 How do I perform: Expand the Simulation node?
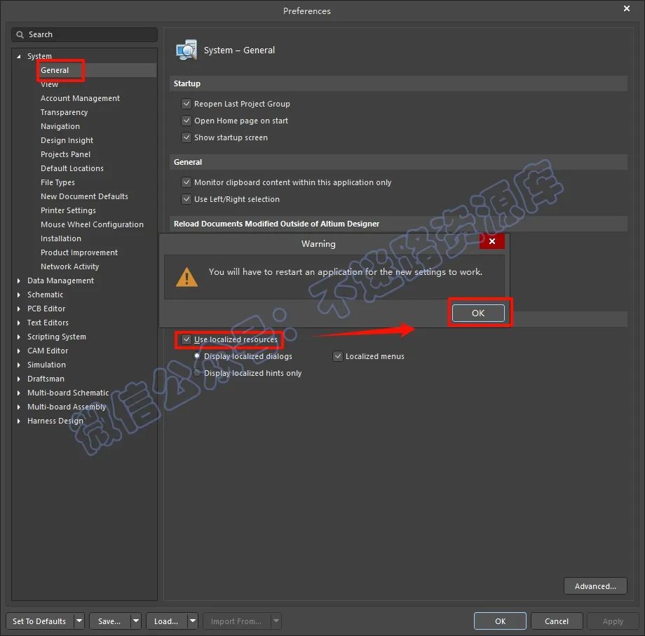click(x=18, y=365)
